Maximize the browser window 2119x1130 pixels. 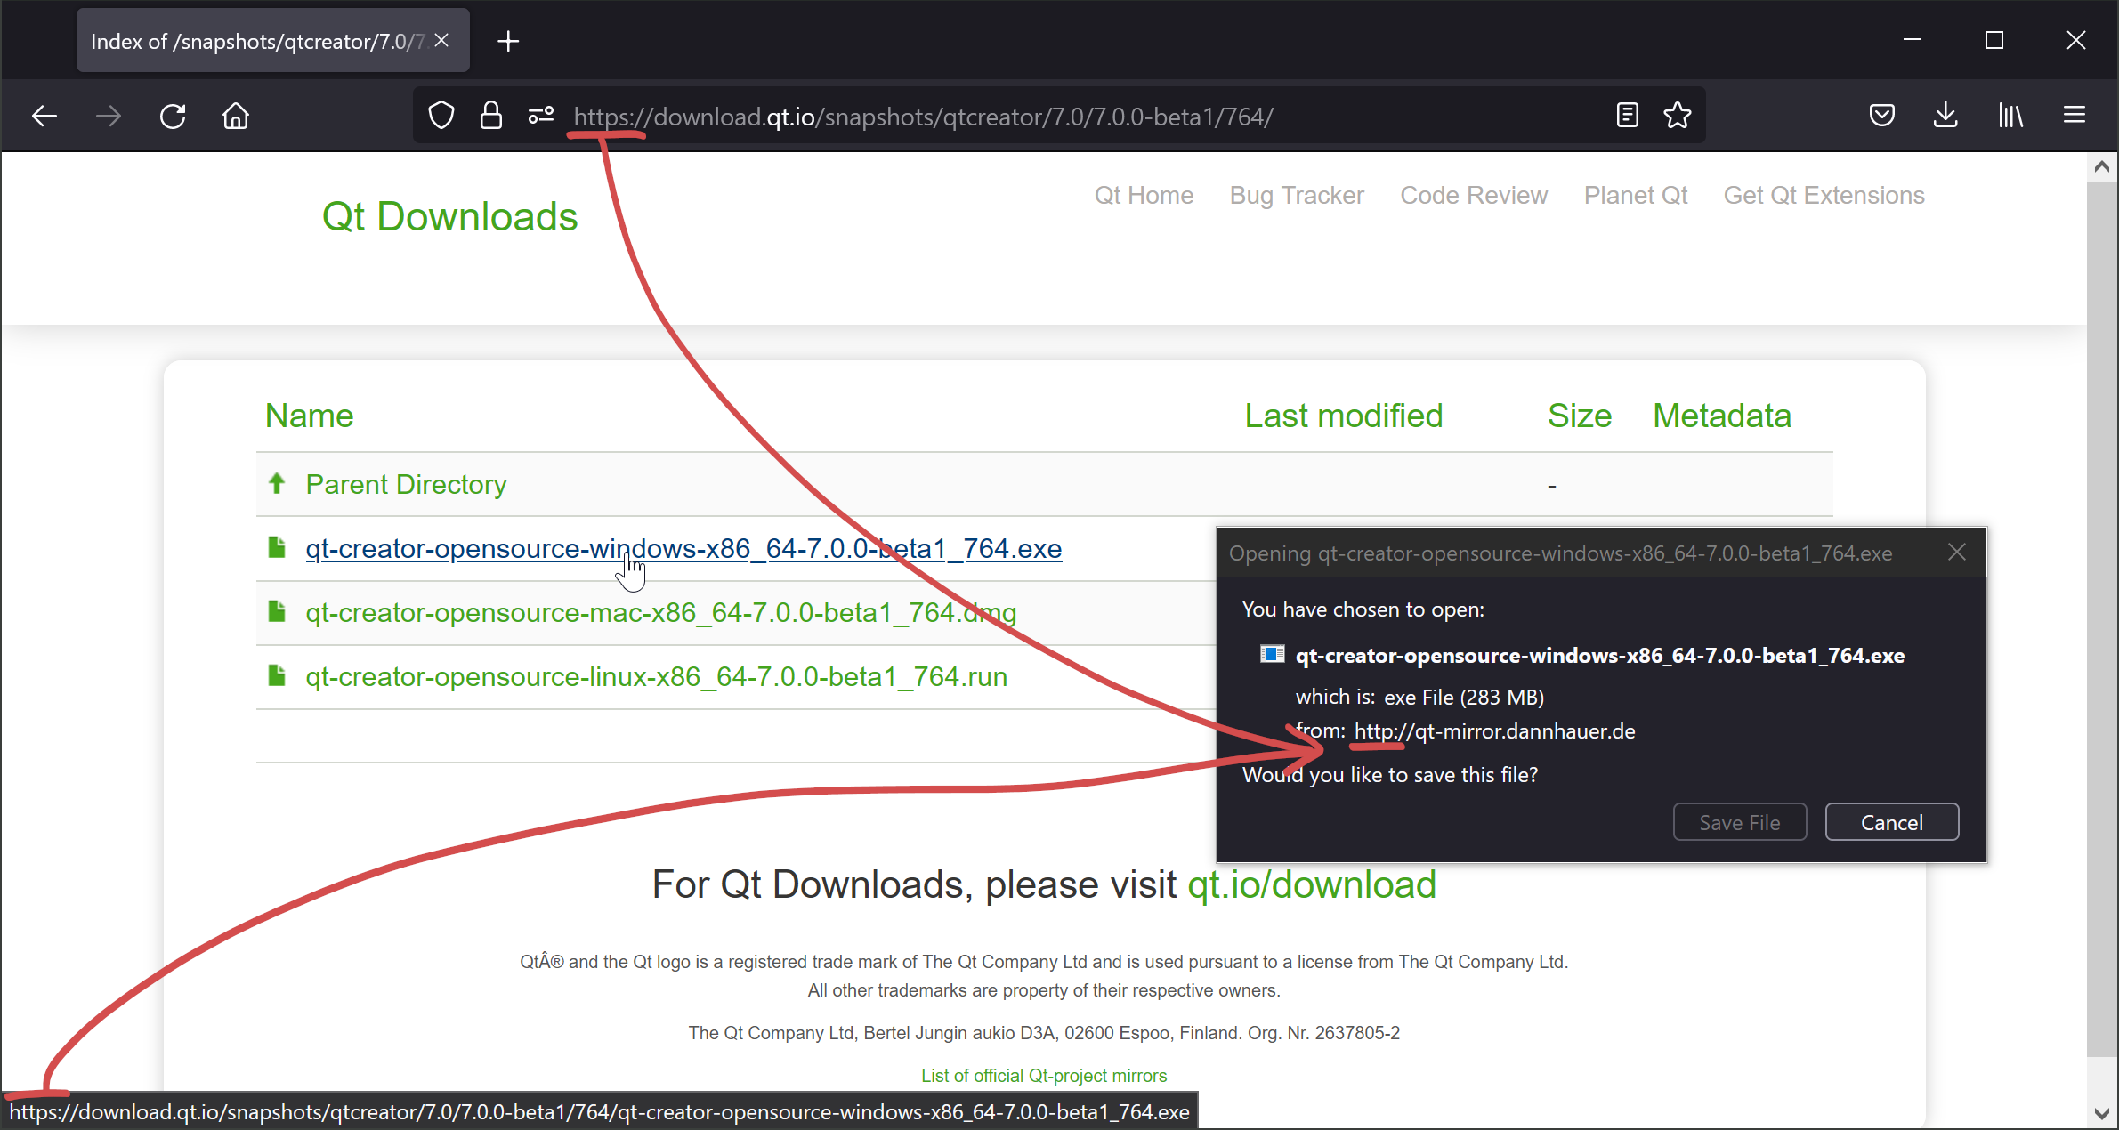coord(1994,40)
